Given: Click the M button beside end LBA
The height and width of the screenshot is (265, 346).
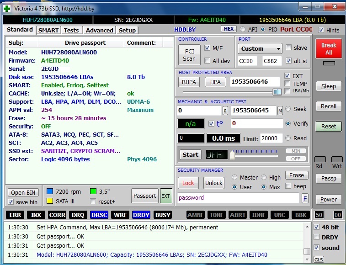Looking at the screenshot, I should pyautogui.click(x=280, y=111).
